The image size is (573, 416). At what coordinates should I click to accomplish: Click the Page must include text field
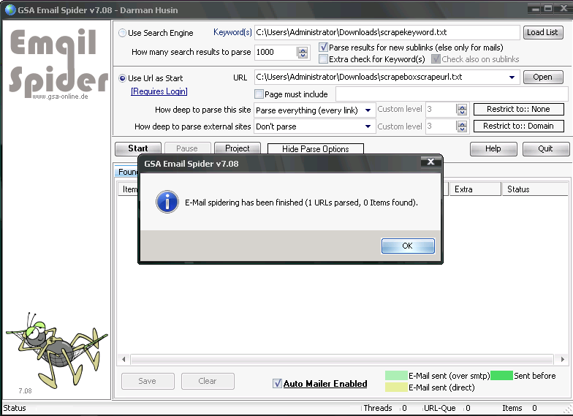click(x=452, y=94)
